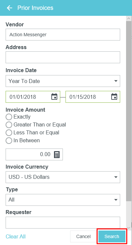Expand the Type dropdown showing All
The width and height of the screenshot is (132, 245).
pyautogui.click(x=63, y=200)
